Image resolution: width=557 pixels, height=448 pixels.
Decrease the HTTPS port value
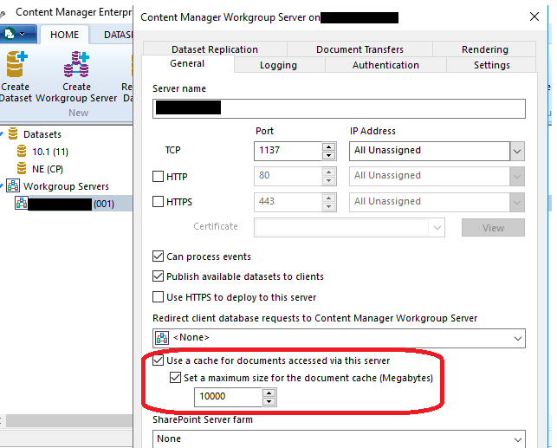[328, 206]
